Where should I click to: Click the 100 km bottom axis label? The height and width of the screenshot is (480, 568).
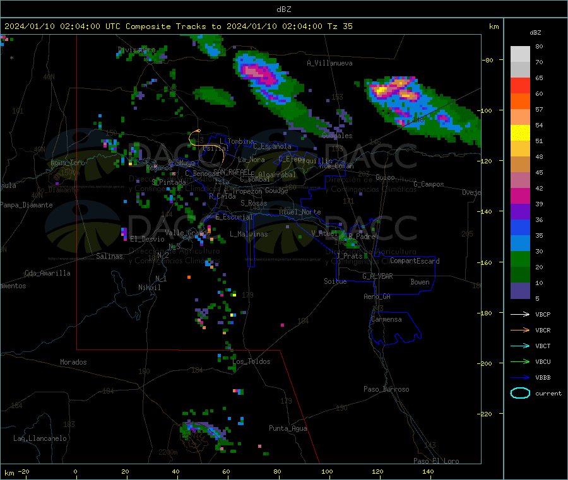(327, 471)
